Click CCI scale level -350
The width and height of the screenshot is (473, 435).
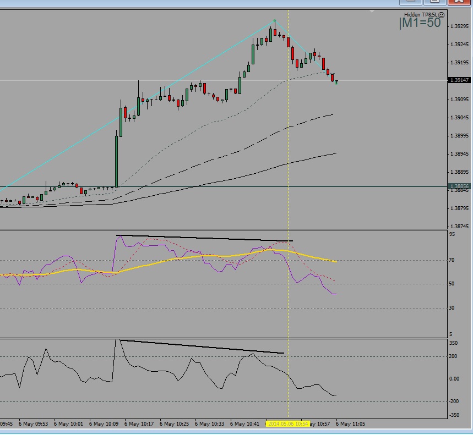click(x=454, y=415)
